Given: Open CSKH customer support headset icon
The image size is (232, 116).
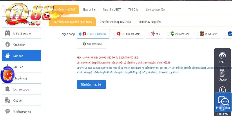Looking at the screenshot, I should click(x=222, y=56).
